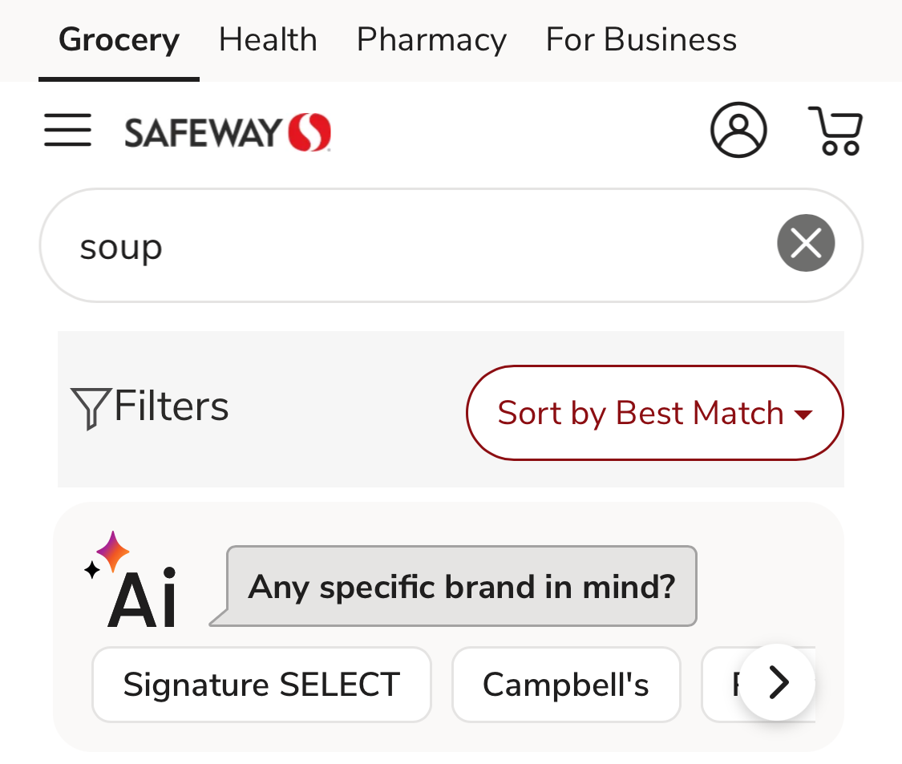The image size is (902, 764).
Task: Click the Safeway logo
Action: pyautogui.click(x=228, y=132)
